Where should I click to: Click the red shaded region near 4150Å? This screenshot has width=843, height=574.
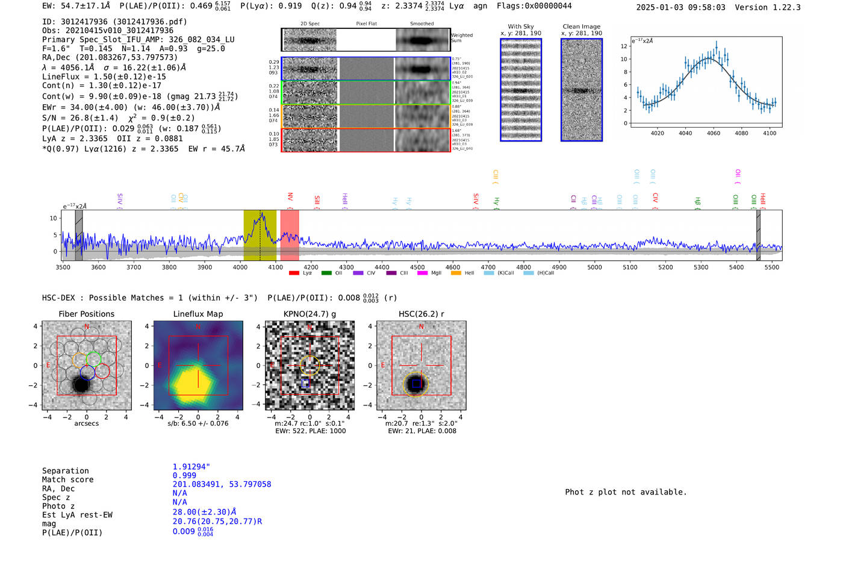[290, 235]
